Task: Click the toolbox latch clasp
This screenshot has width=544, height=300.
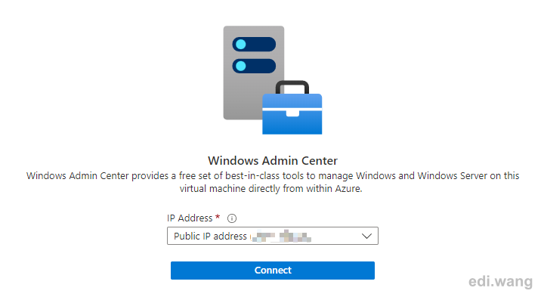Action: pos(292,113)
